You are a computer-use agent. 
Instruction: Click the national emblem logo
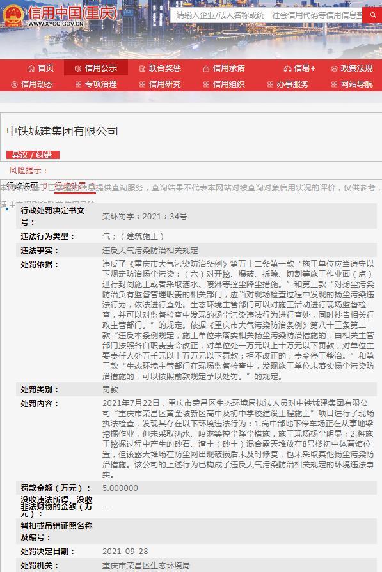click(x=13, y=15)
